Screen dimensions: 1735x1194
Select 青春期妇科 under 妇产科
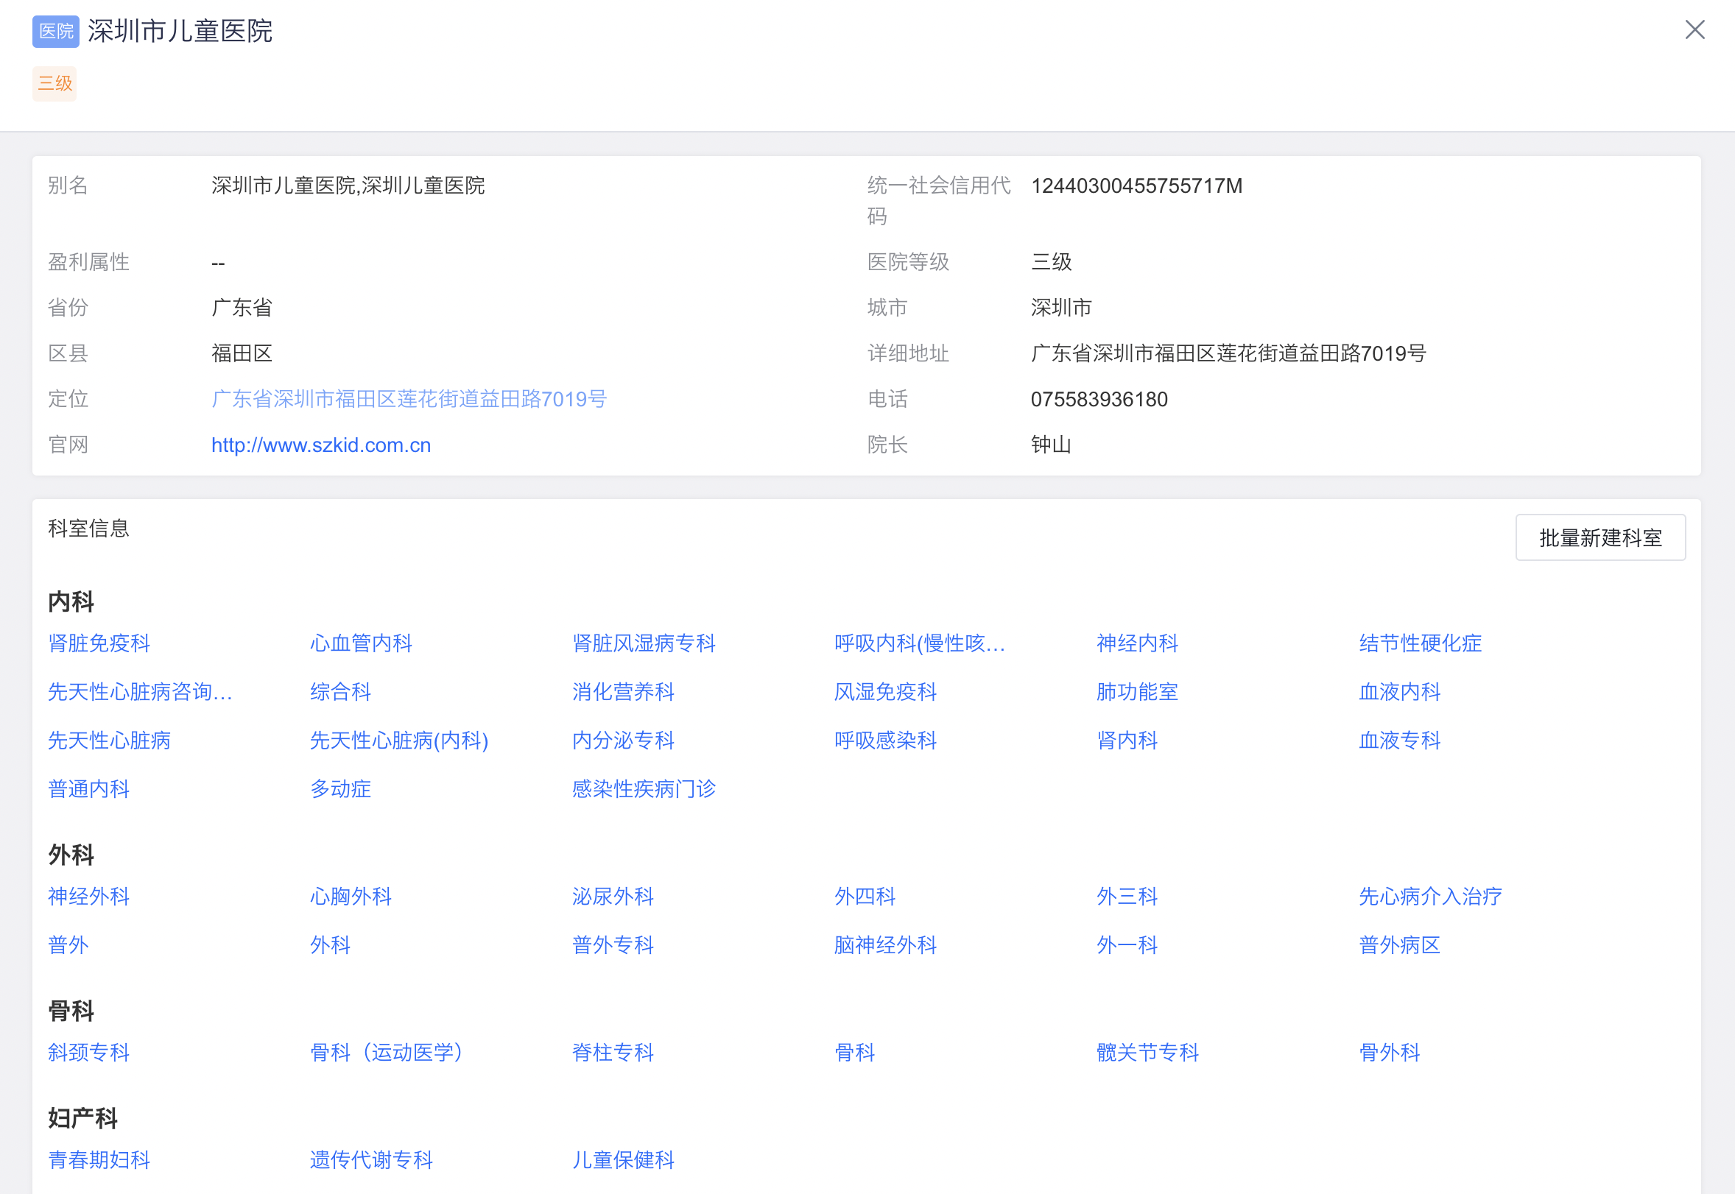click(x=99, y=1160)
